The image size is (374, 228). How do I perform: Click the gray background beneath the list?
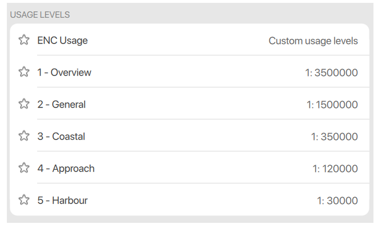click(x=189, y=219)
